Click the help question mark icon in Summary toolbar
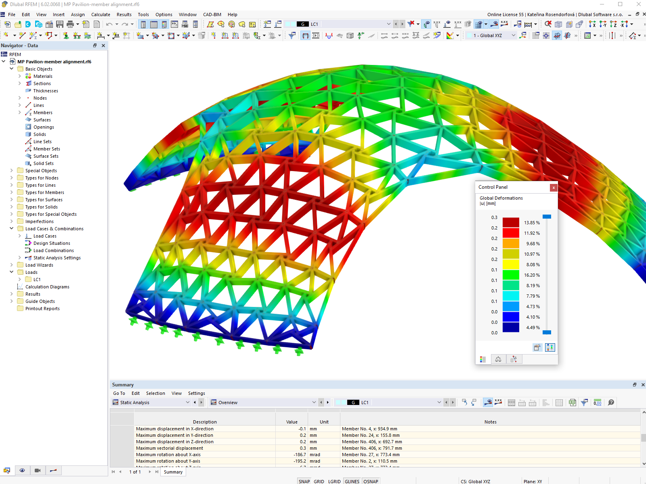Screen dimensions: 646x484 tap(611, 402)
